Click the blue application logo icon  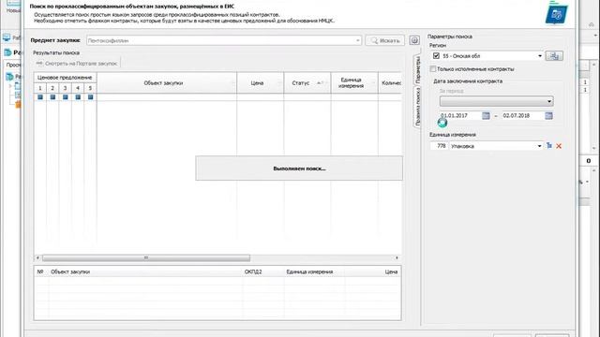pos(556,13)
